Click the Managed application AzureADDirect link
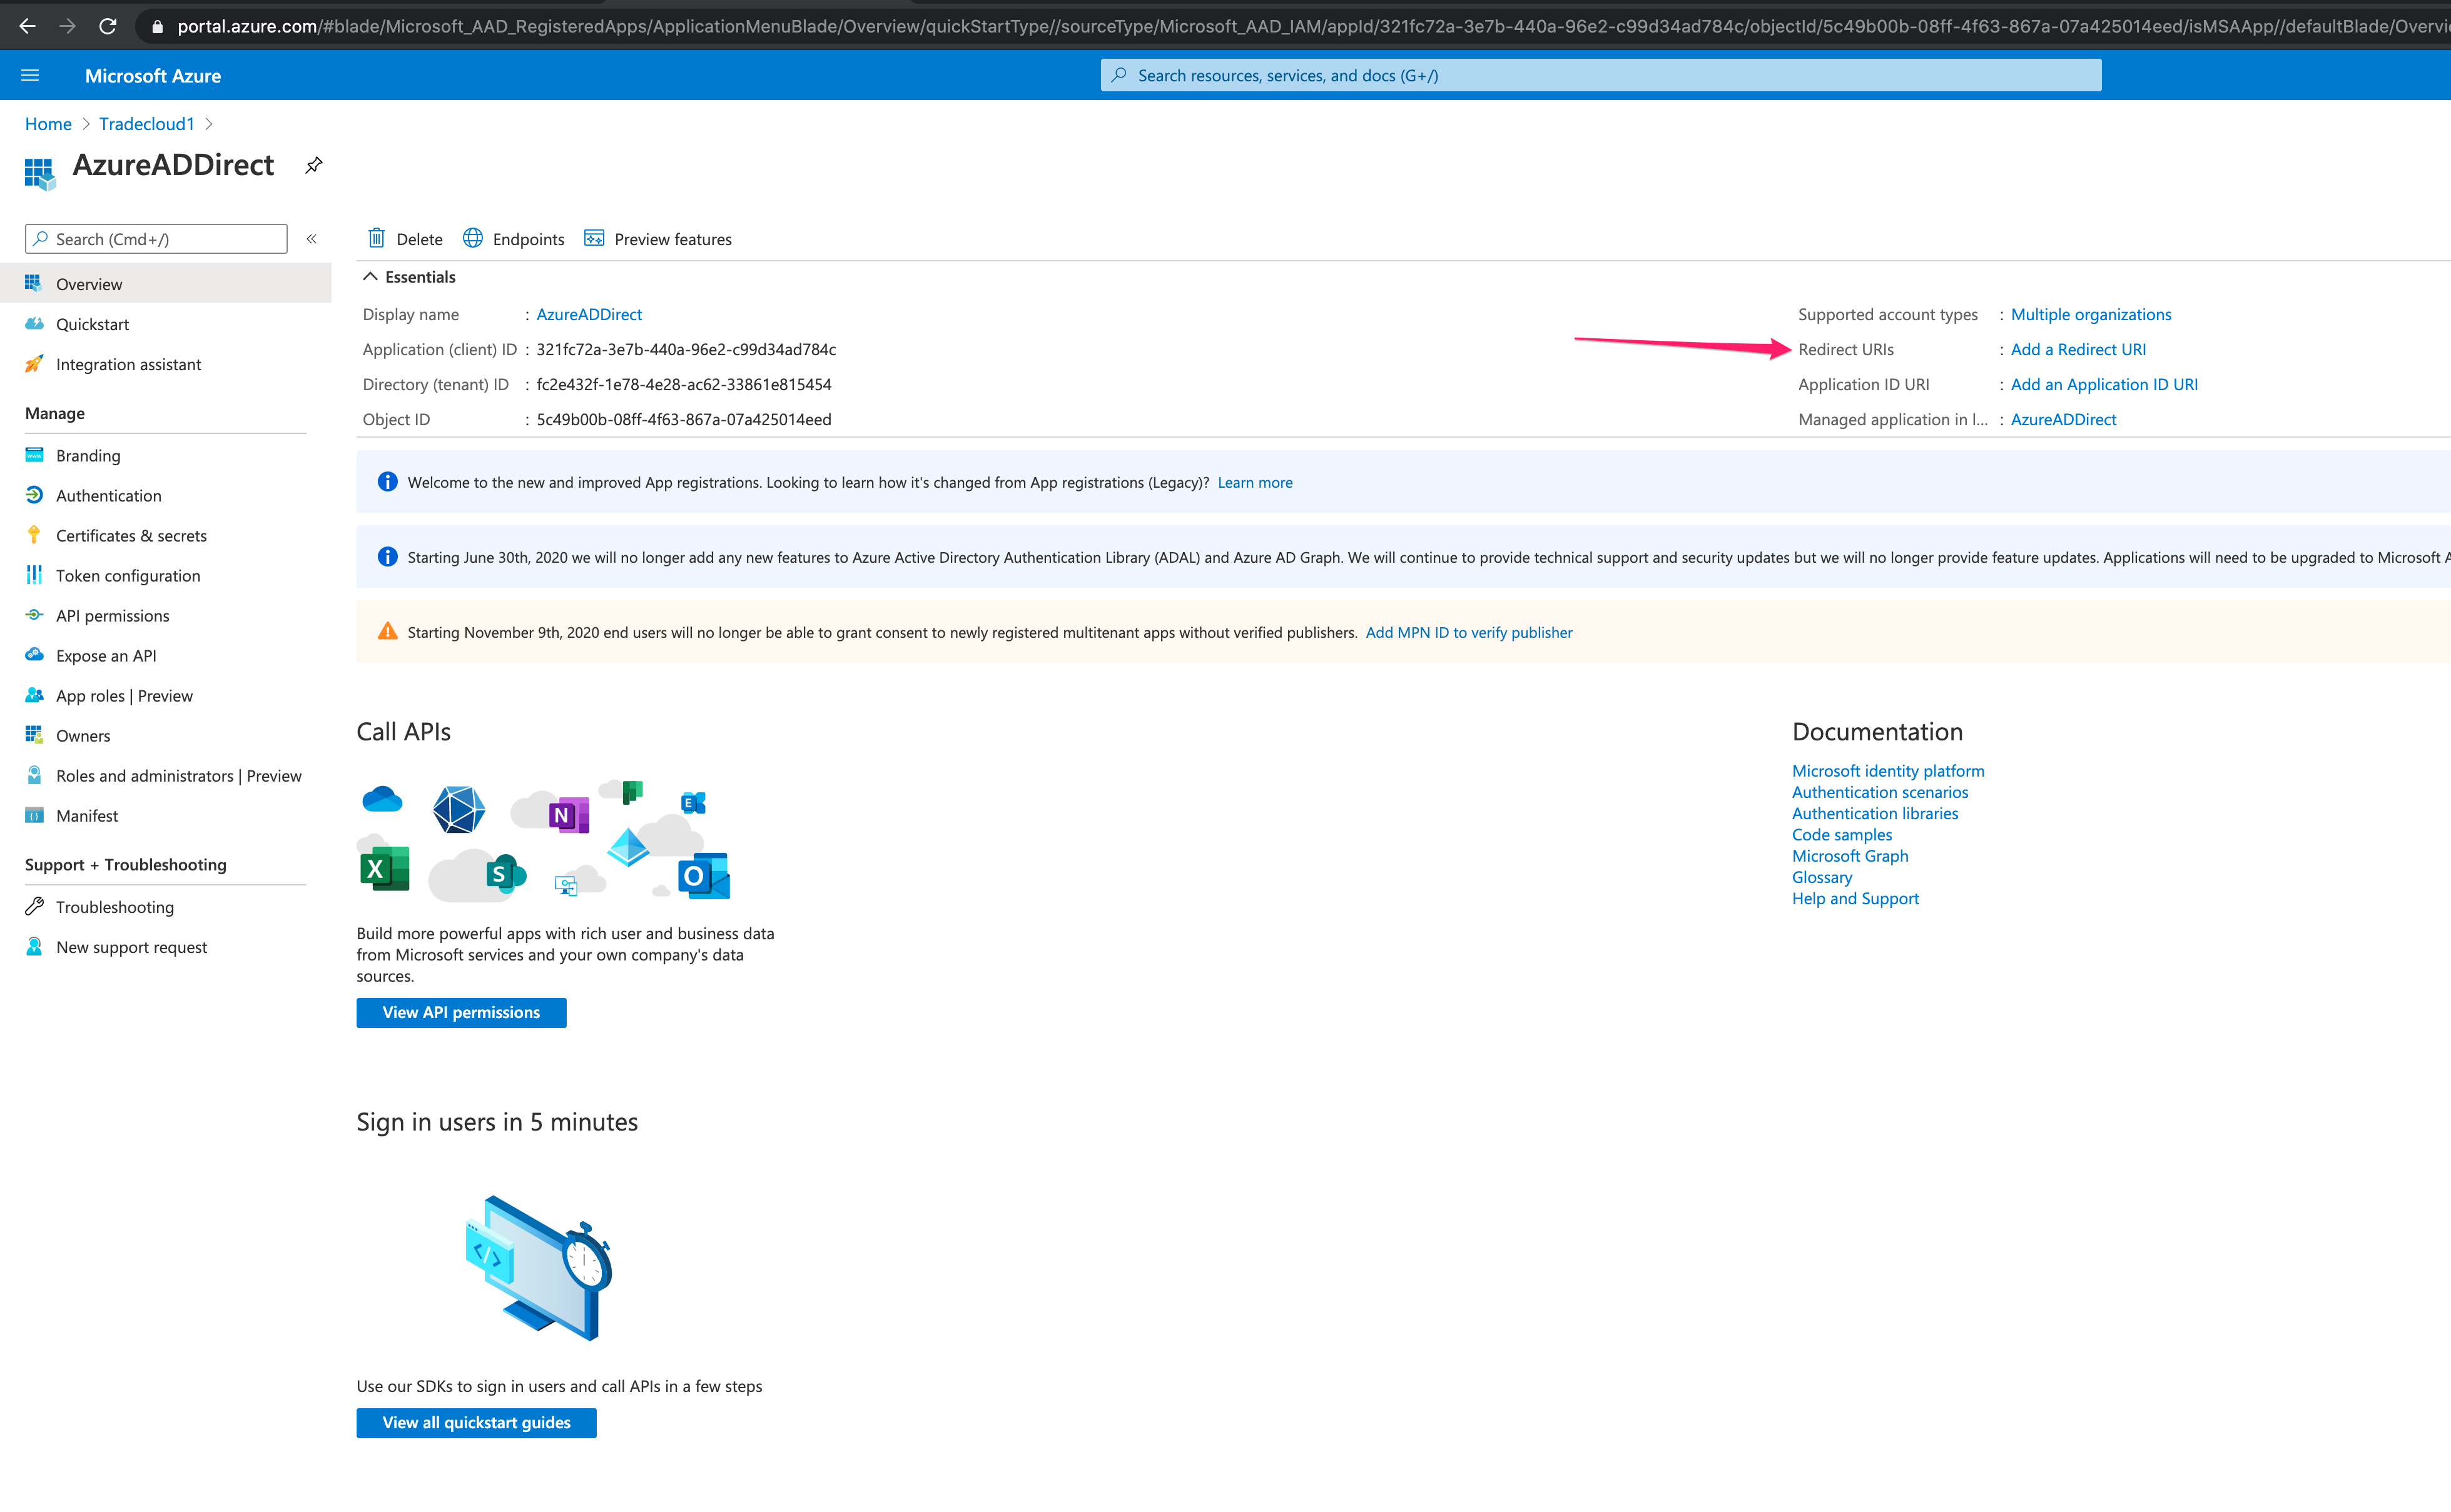 (2063, 419)
